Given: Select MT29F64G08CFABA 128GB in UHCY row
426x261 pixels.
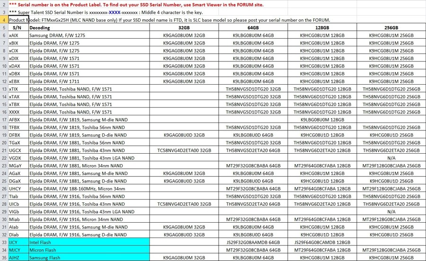Looking at the screenshot, I should click(x=322, y=189).
